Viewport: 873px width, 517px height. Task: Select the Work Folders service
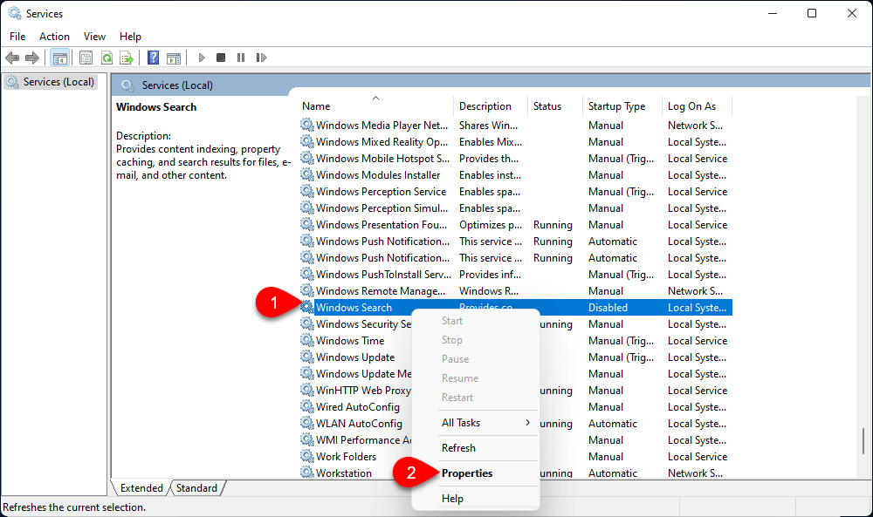point(347,457)
